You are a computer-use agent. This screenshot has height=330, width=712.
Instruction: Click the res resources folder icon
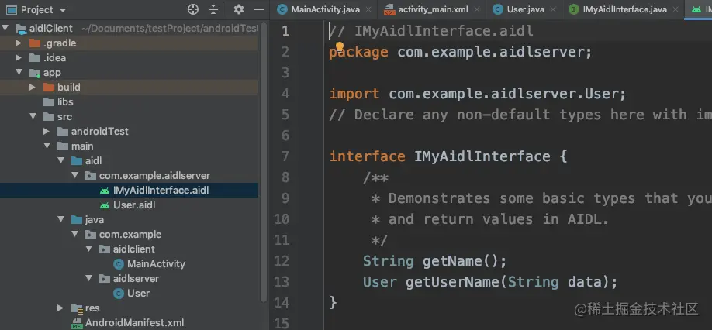pyautogui.click(x=78, y=308)
